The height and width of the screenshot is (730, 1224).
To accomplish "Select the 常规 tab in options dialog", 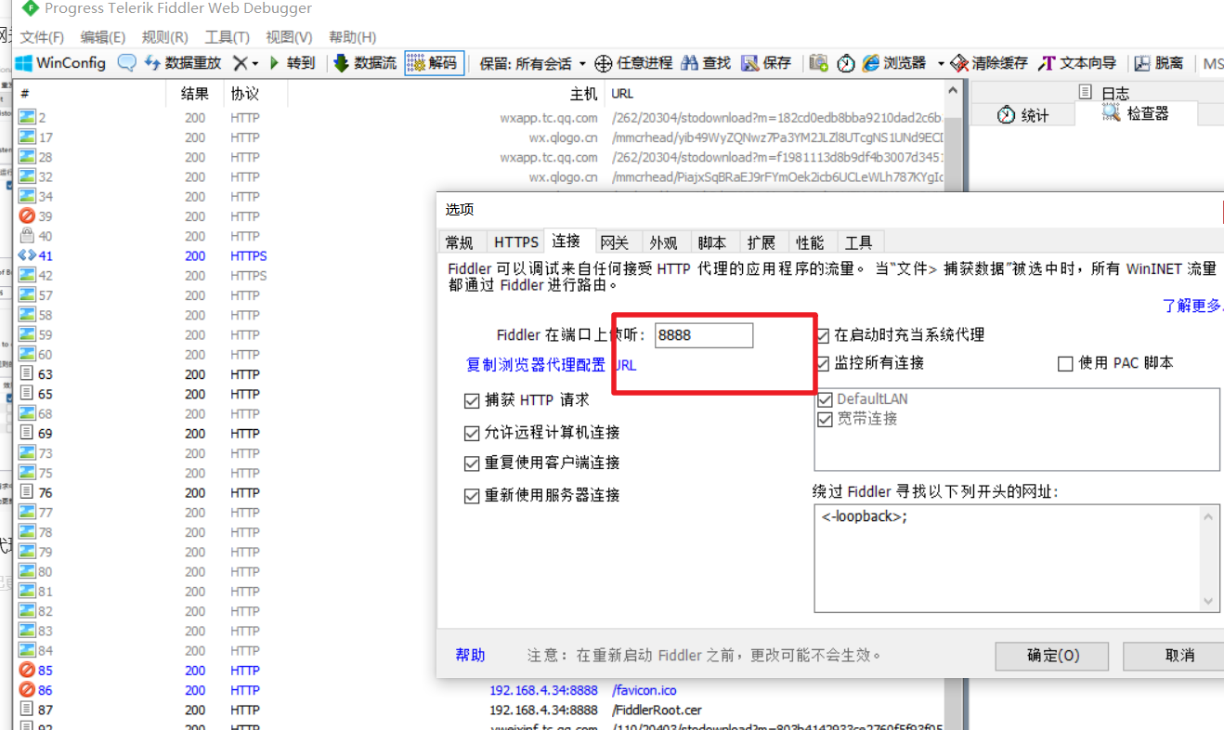I will tap(460, 242).
